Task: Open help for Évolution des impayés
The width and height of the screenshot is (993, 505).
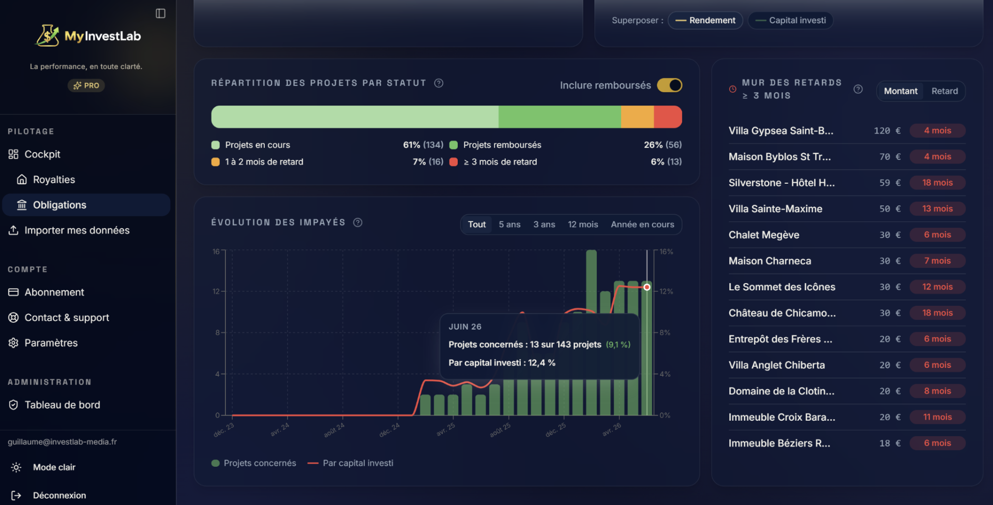Action: (x=357, y=222)
